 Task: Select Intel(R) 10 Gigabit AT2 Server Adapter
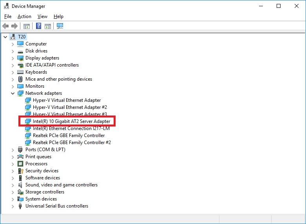(71, 121)
